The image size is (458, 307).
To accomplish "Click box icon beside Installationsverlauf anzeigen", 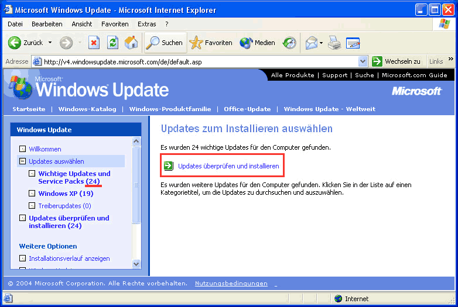I will 22,258.
